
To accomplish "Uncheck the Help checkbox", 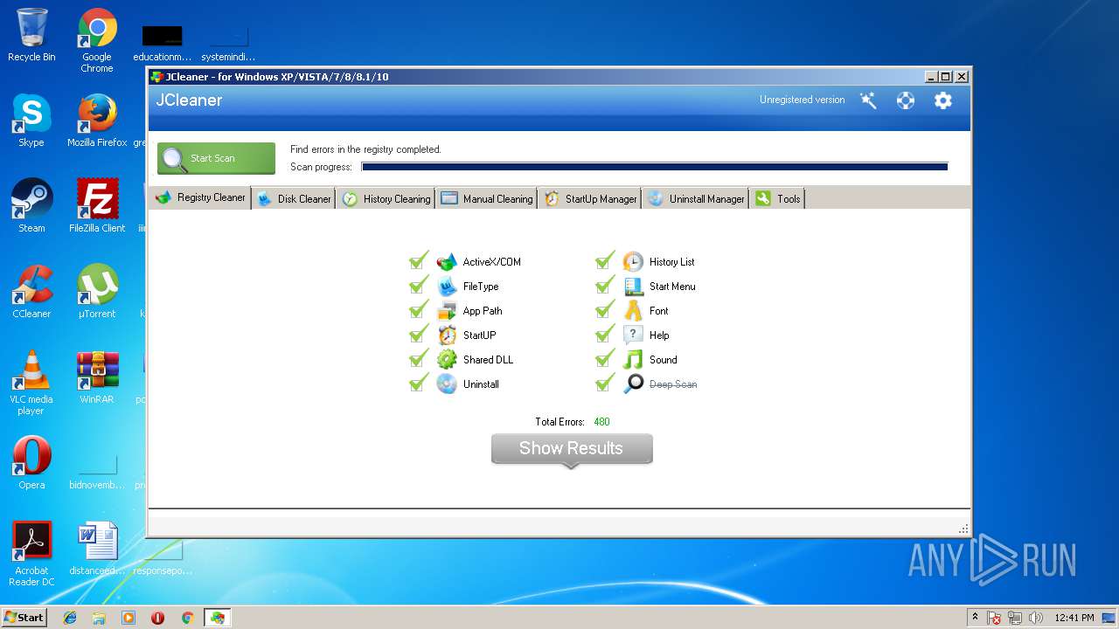I will (x=605, y=335).
